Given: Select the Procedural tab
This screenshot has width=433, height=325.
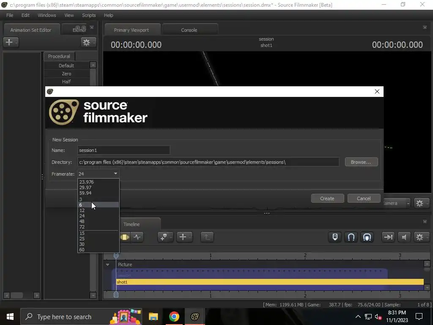Looking at the screenshot, I should [59, 56].
